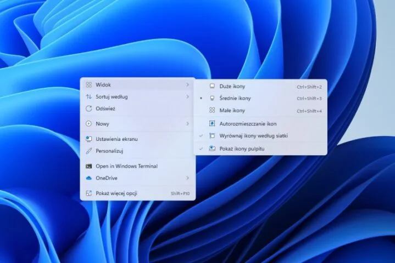Expand the Nowy submenu chevron
395x263 pixels.
(187, 124)
